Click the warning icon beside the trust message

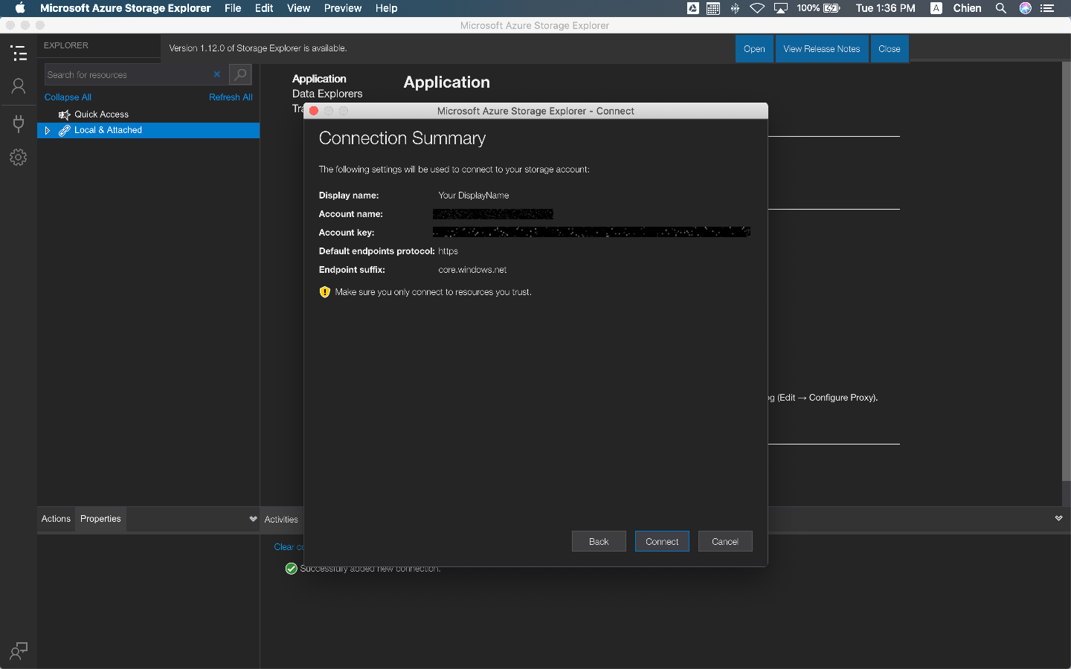click(324, 291)
